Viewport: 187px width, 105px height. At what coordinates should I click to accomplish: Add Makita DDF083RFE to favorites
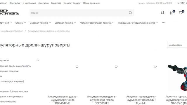coord(116,67)
